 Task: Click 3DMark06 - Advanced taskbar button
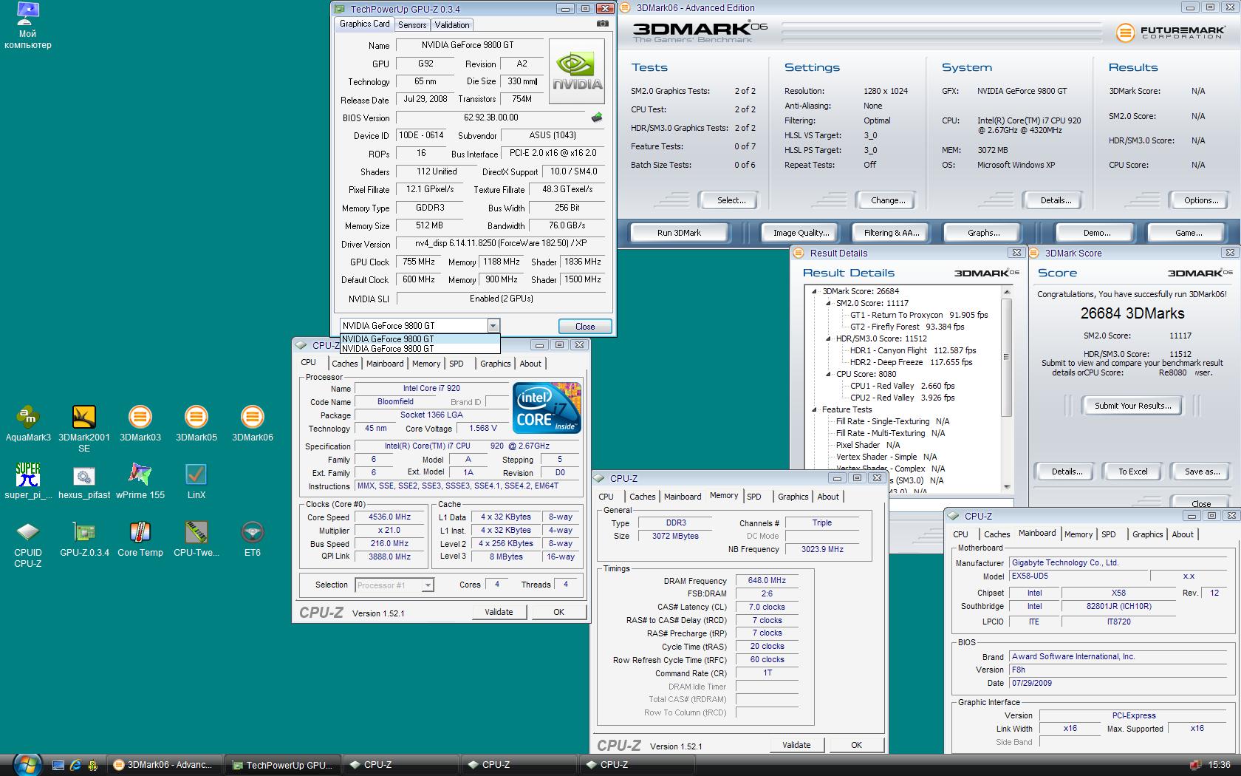[x=165, y=765]
